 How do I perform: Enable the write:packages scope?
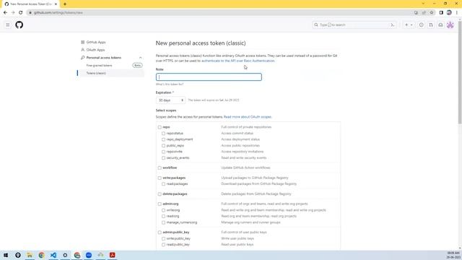click(160, 178)
